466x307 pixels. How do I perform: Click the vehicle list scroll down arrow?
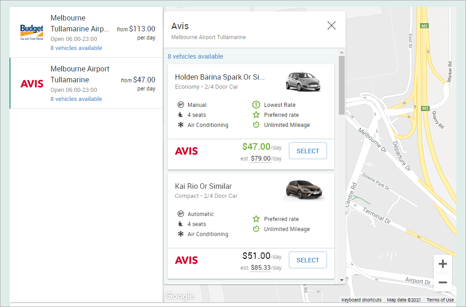pyautogui.click(x=342, y=280)
